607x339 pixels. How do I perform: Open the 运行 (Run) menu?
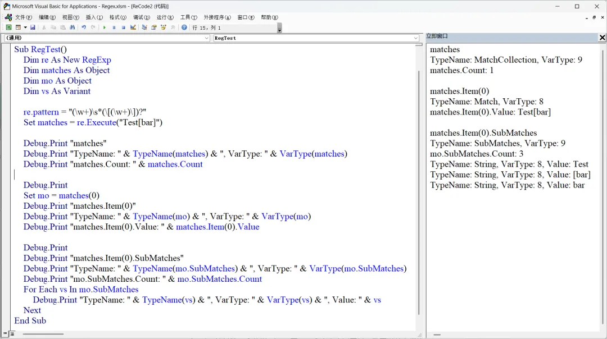165,17
